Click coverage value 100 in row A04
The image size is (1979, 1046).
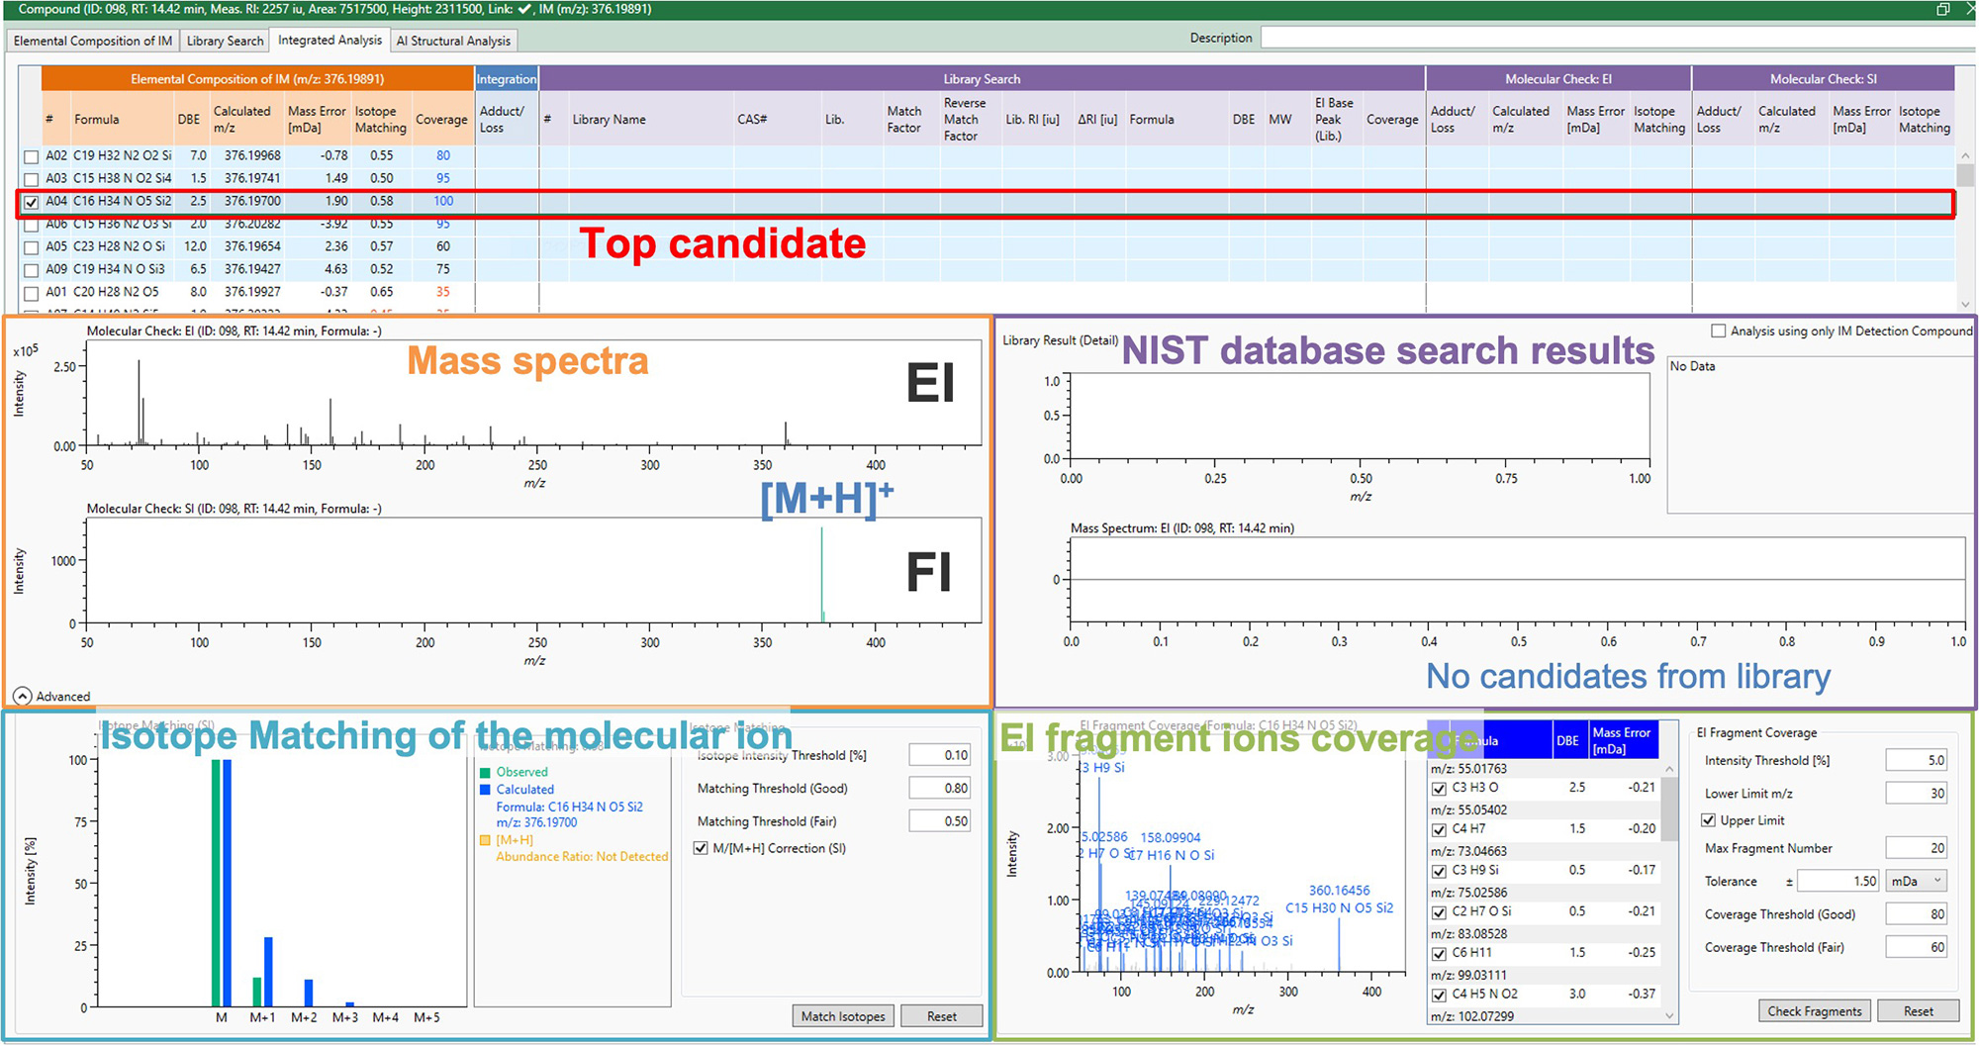tap(443, 201)
